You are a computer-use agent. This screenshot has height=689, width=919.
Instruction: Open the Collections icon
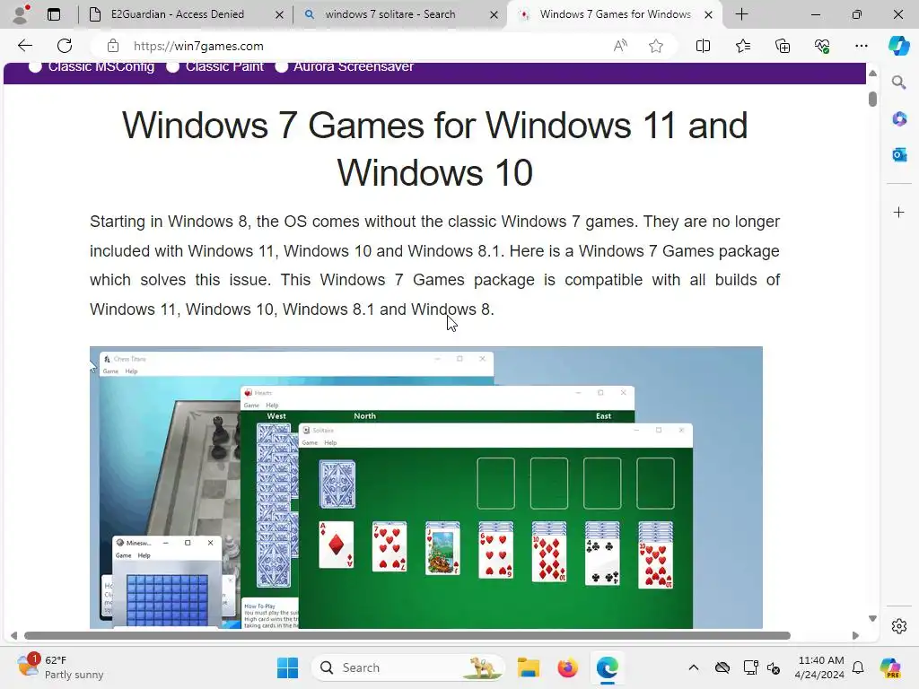click(x=783, y=46)
